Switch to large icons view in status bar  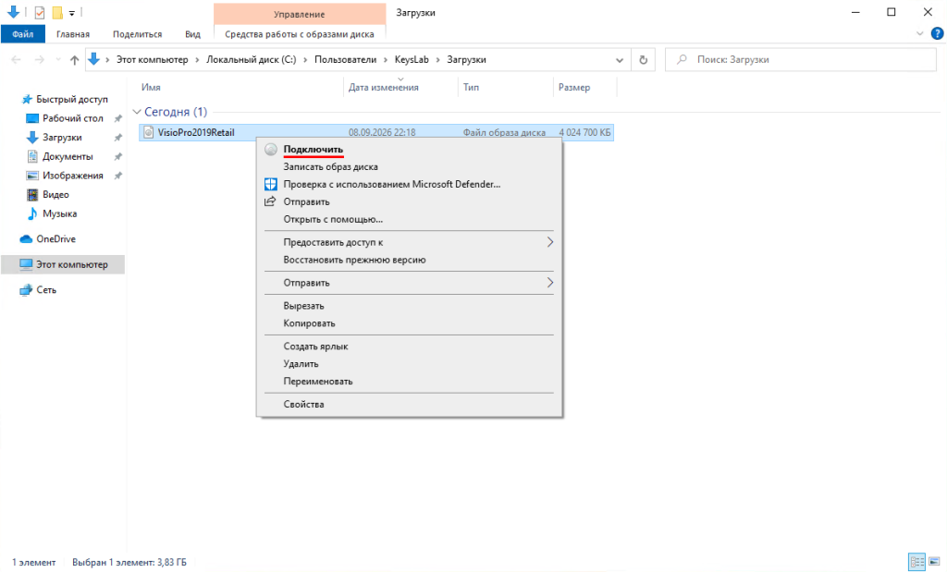click(x=934, y=562)
